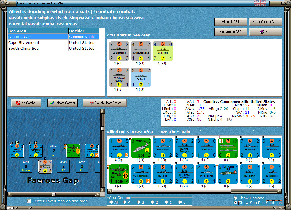
Task: Select the green convoy ships counter
Action: (228, 148)
